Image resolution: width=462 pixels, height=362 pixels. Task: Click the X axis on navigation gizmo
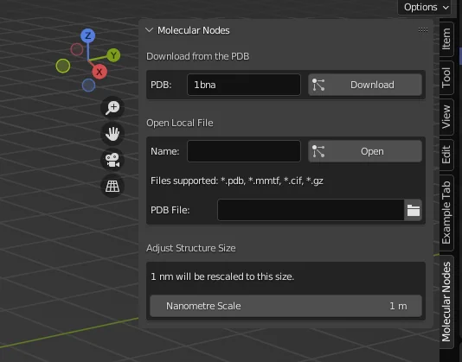99,72
